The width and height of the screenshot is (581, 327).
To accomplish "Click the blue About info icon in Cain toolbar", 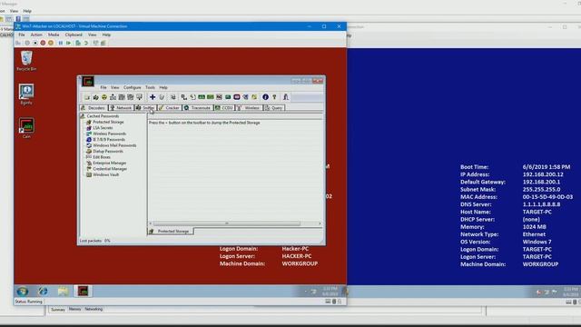I will (x=265, y=97).
